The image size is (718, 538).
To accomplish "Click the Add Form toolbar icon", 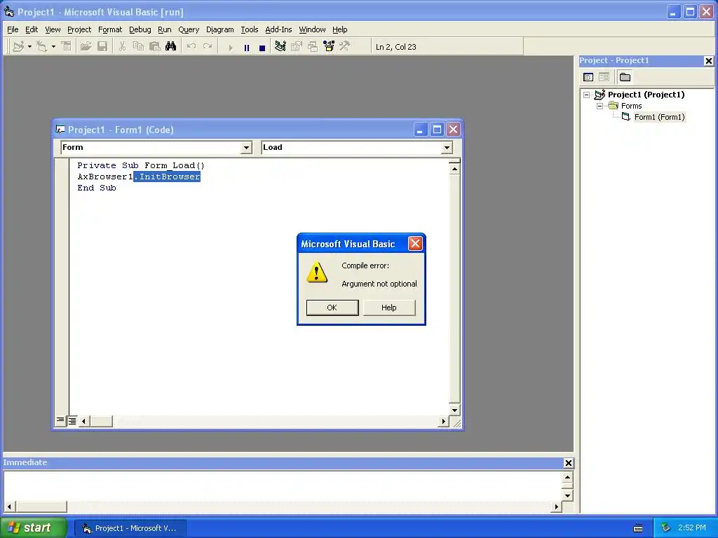I will click(x=42, y=47).
